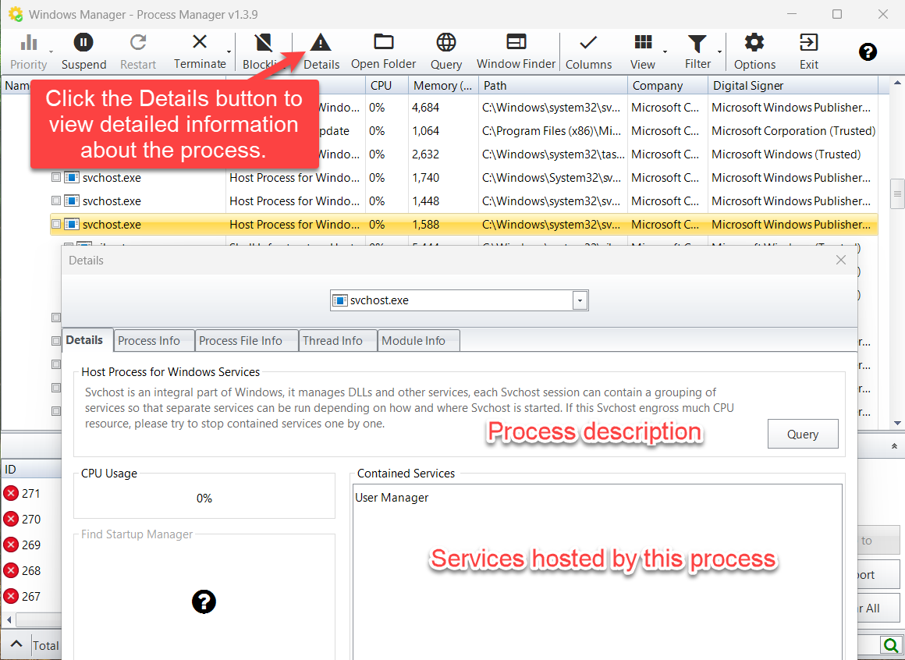Screen dimensions: 905x660
Task: Sort by the Path column header
Action: pos(553,85)
